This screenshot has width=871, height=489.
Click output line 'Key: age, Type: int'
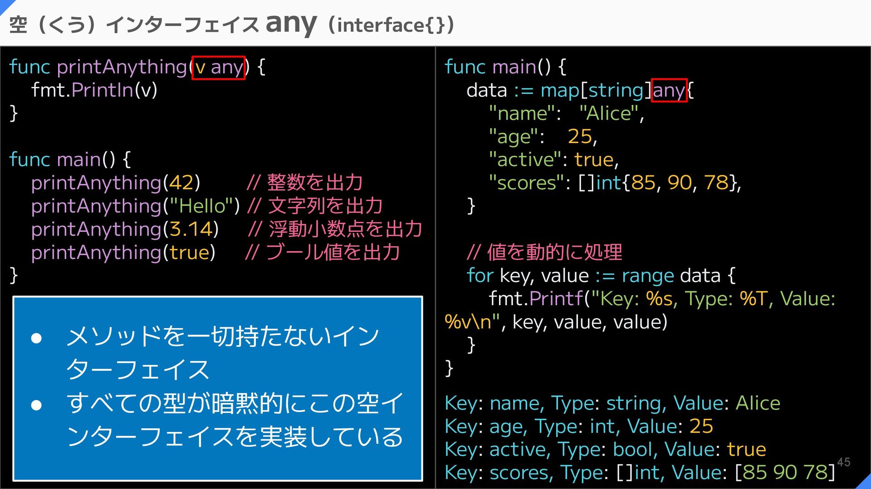coord(579,426)
